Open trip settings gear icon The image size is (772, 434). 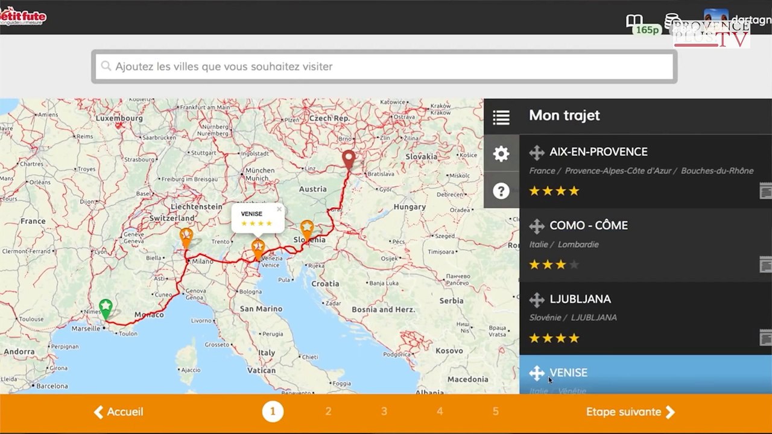(x=501, y=154)
